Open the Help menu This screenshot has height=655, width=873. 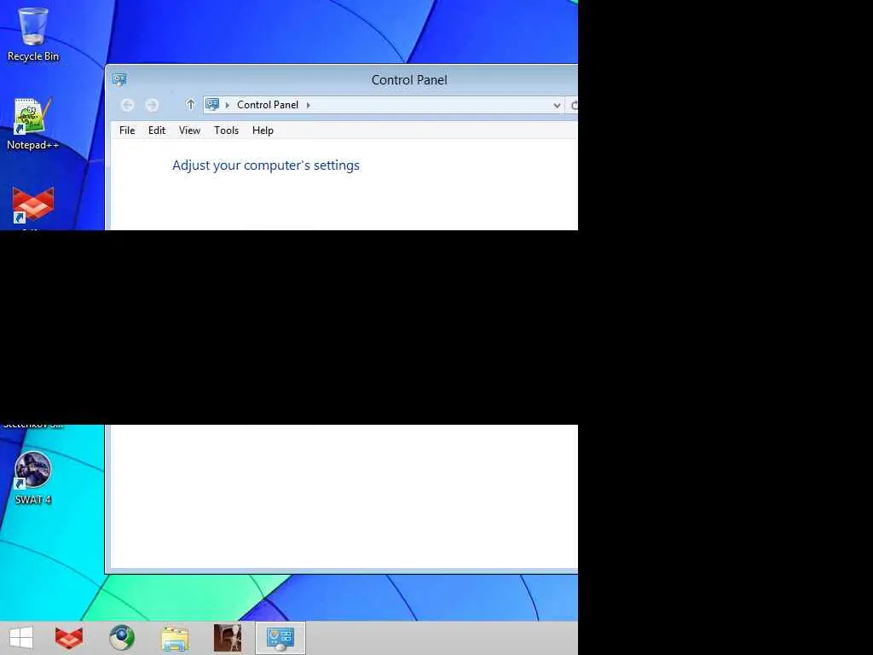tap(263, 130)
